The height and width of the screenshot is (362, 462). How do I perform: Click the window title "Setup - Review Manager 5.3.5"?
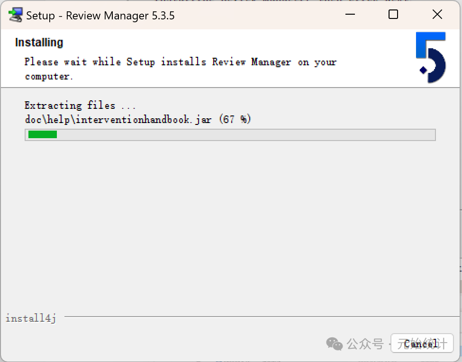pos(100,16)
